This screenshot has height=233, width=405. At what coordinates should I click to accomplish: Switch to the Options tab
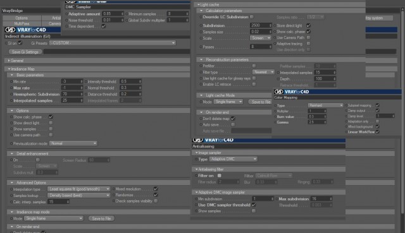[x=22, y=18]
